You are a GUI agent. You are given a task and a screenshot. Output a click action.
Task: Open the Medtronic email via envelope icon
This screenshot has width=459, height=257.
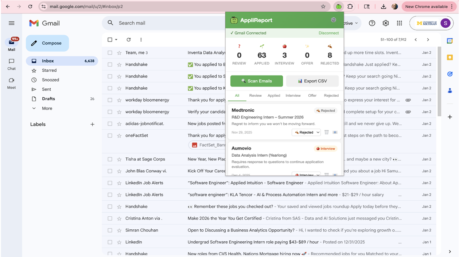[335, 132]
